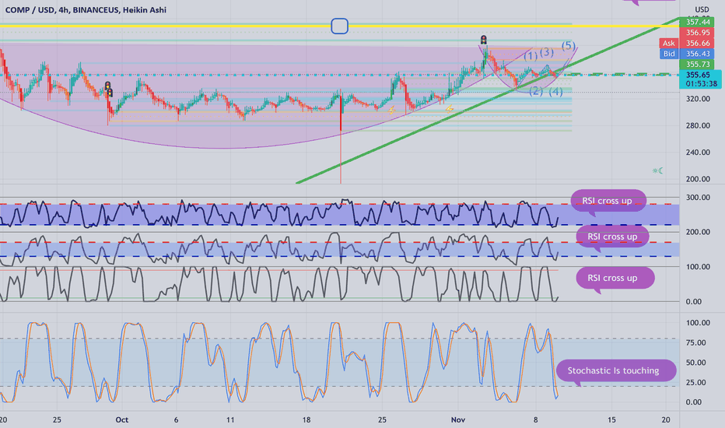Click the red 356.95 price tag
The height and width of the screenshot is (428, 725).
pos(698,33)
